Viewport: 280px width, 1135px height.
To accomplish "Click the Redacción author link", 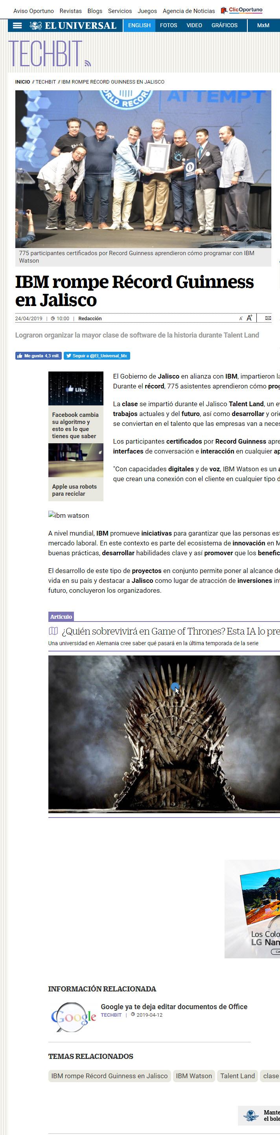I will (90, 318).
